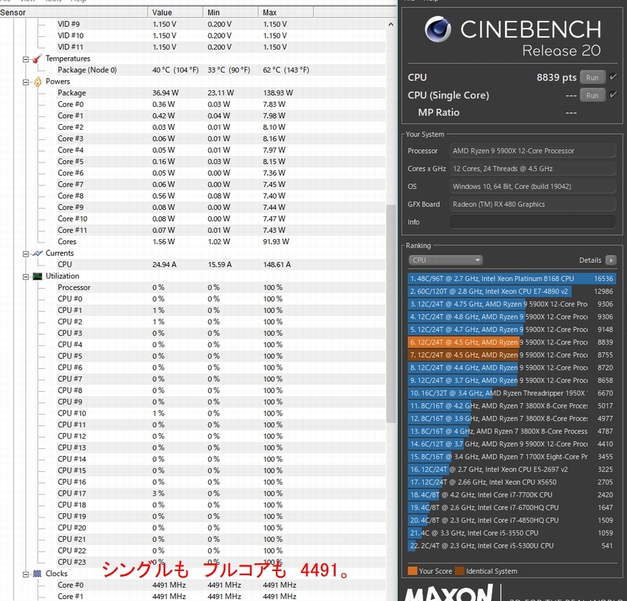Click the OS field showing Windows 10
This screenshot has width=627, height=601.
click(x=533, y=186)
